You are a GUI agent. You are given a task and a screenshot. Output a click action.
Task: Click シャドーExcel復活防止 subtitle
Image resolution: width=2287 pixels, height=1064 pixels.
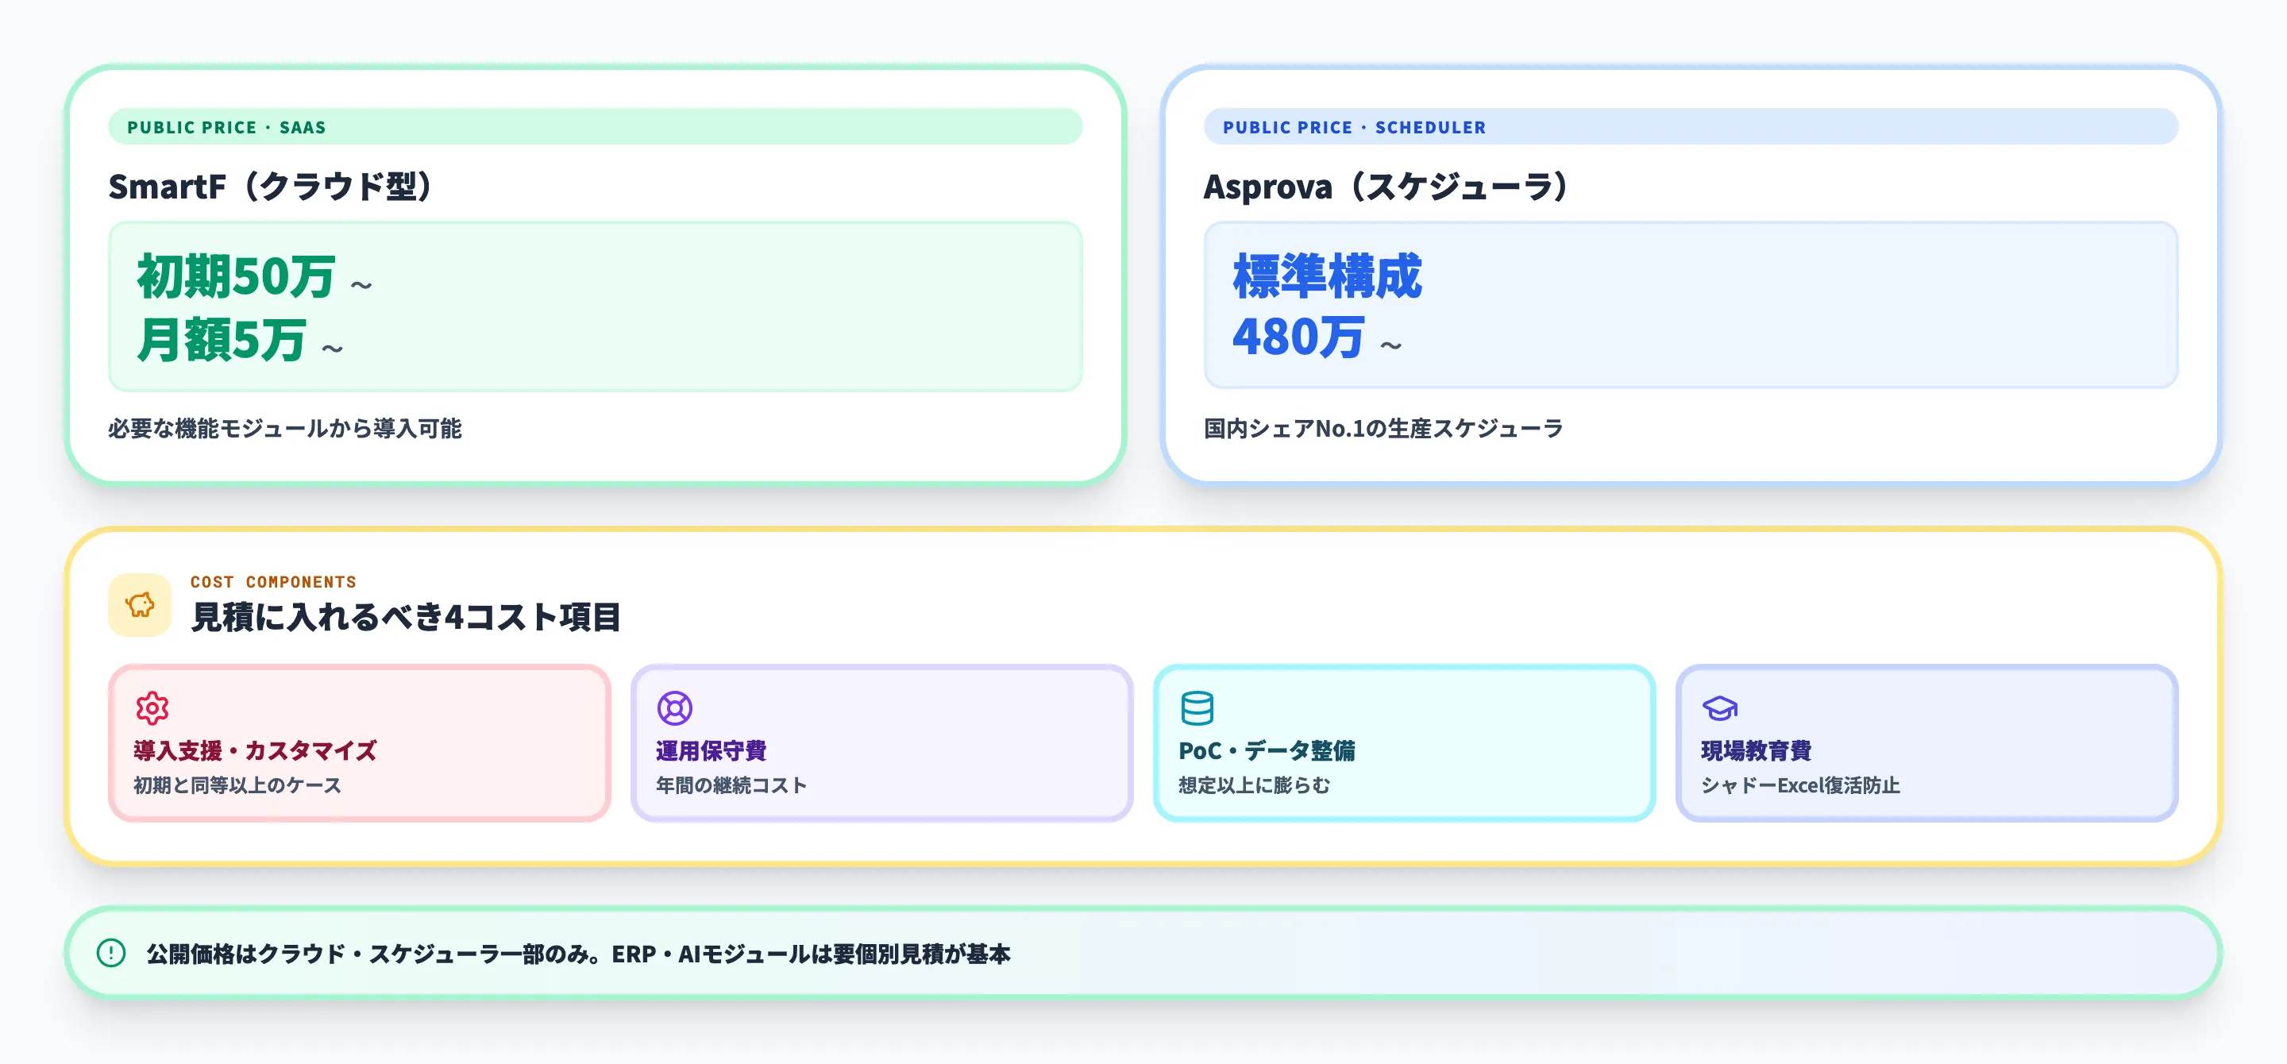pyautogui.click(x=1800, y=785)
